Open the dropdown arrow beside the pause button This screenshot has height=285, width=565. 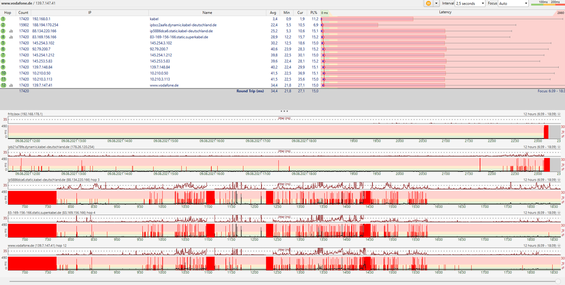click(435, 3)
